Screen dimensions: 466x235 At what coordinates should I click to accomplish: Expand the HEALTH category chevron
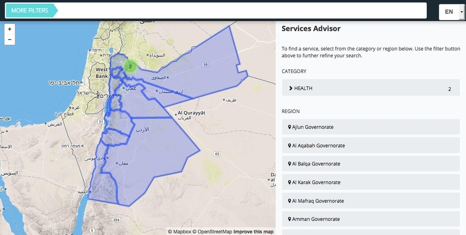[291, 88]
